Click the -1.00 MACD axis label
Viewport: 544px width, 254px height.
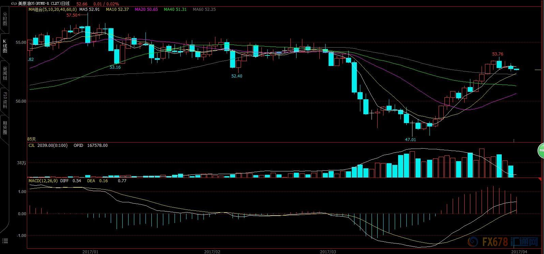(x=21, y=236)
